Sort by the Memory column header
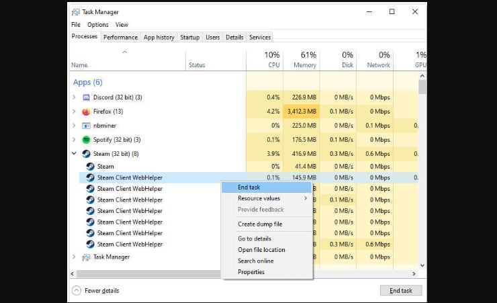Viewport: 497px width, 303px height. point(302,60)
